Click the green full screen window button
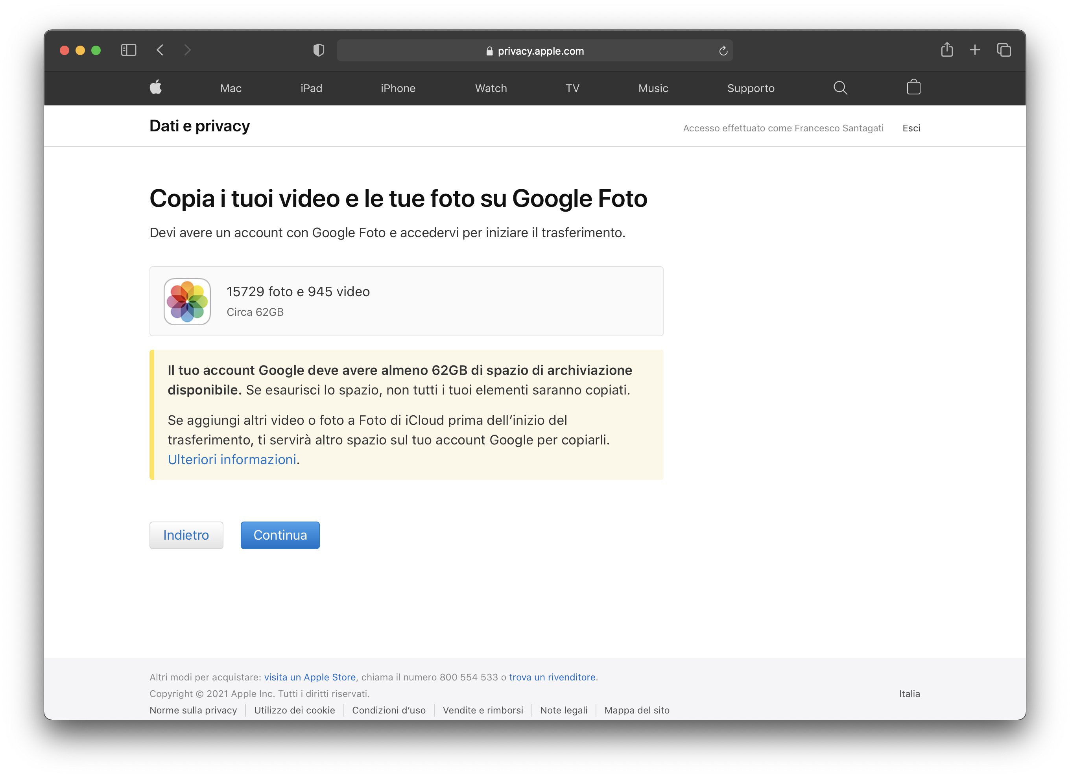Screen dimensions: 1070x778 [x=96, y=50]
